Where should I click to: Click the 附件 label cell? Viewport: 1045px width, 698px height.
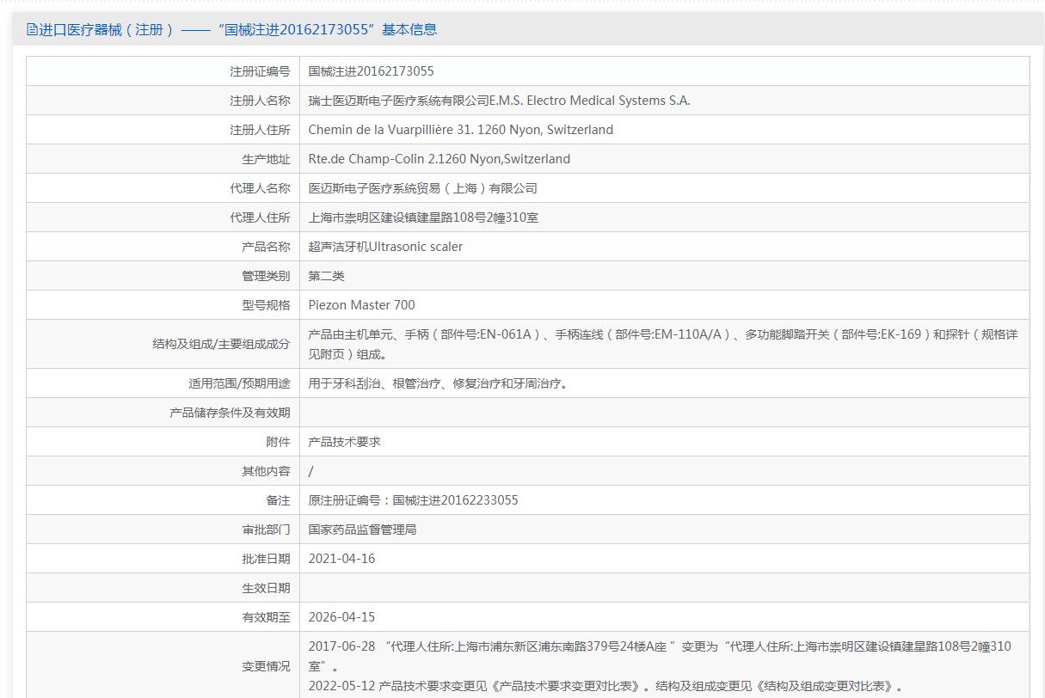coord(163,442)
